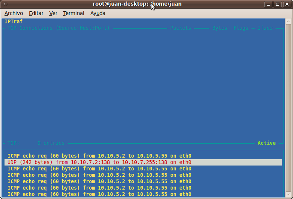Open the Ver menu

(53, 13)
